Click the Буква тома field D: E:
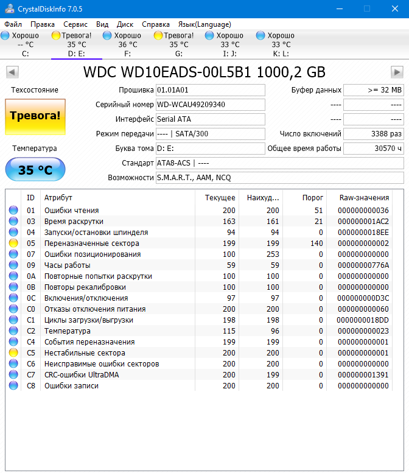 tap(211, 149)
